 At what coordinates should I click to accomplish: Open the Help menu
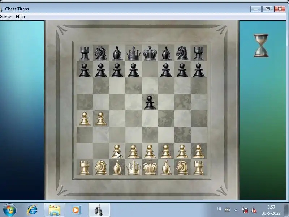(x=20, y=17)
